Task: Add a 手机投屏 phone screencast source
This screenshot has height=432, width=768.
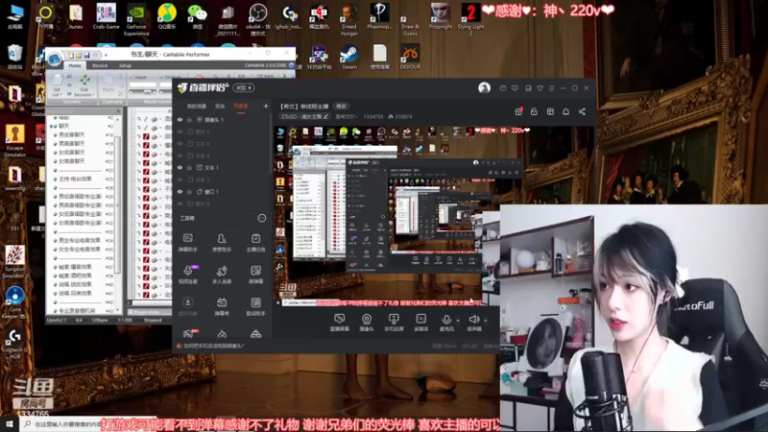Action: coord(394,323)
